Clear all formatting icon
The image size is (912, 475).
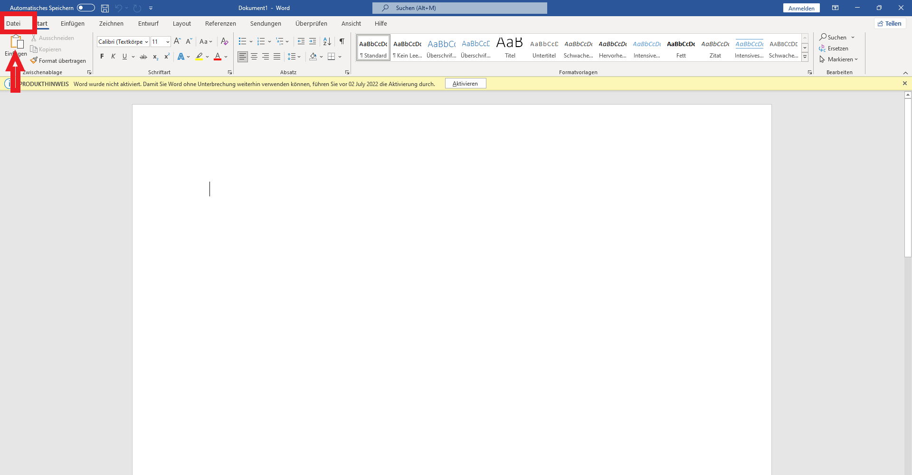click(225, 41)
